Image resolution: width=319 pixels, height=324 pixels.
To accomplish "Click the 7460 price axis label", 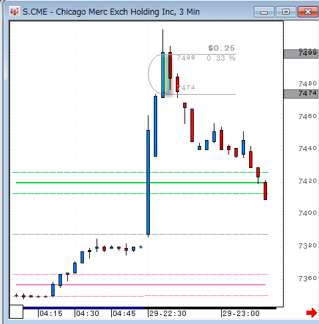I will coord(308,116).
